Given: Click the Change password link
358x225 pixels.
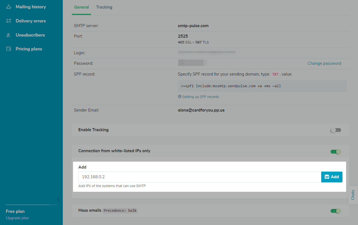Looking at the screenshot, I should 324,63.
